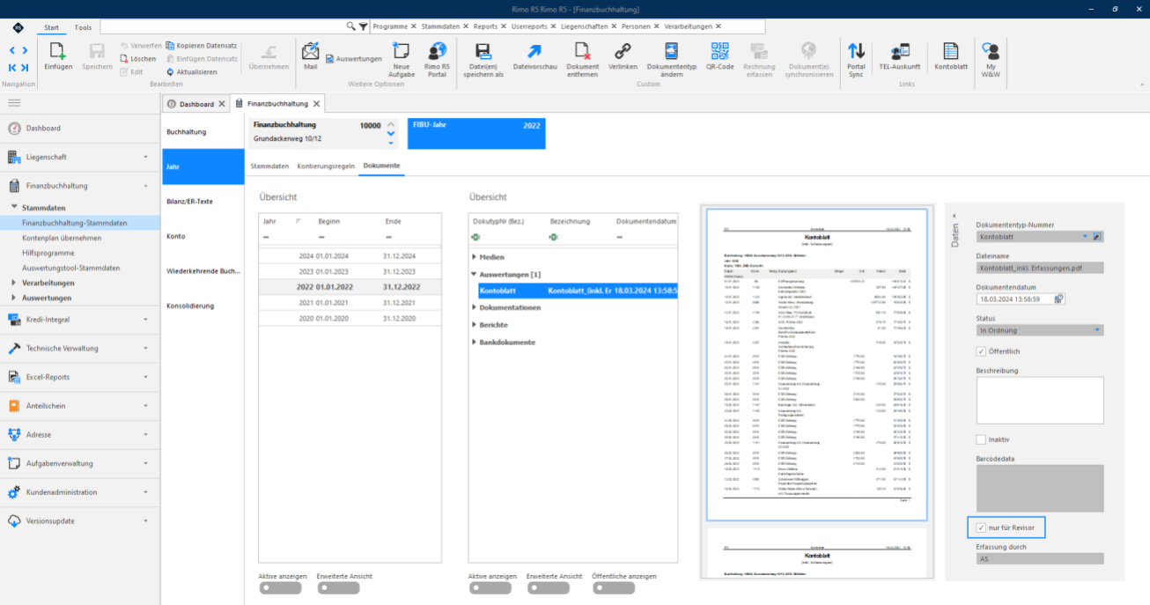
Task: Expand the Medien group in document tree
Action: [x=475, y=257]
